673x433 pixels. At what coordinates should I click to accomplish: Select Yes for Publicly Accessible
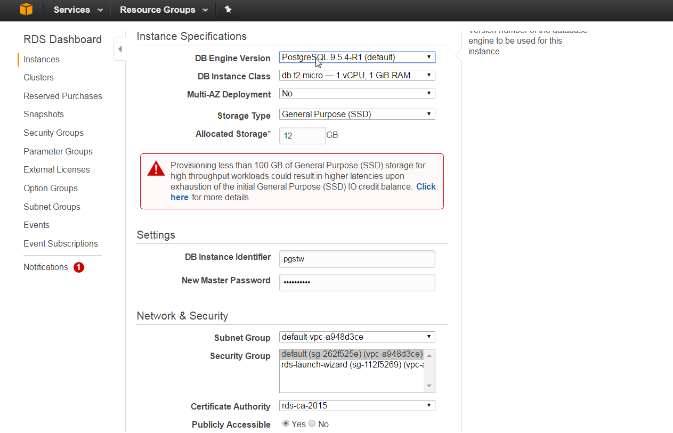click(x=286, y=423)
